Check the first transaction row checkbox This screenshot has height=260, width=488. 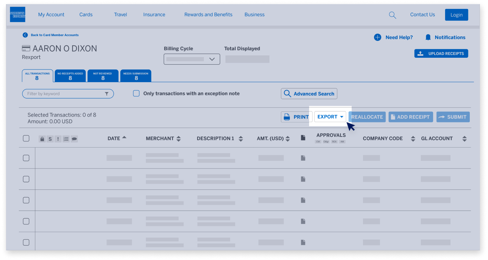coord(26,158)
